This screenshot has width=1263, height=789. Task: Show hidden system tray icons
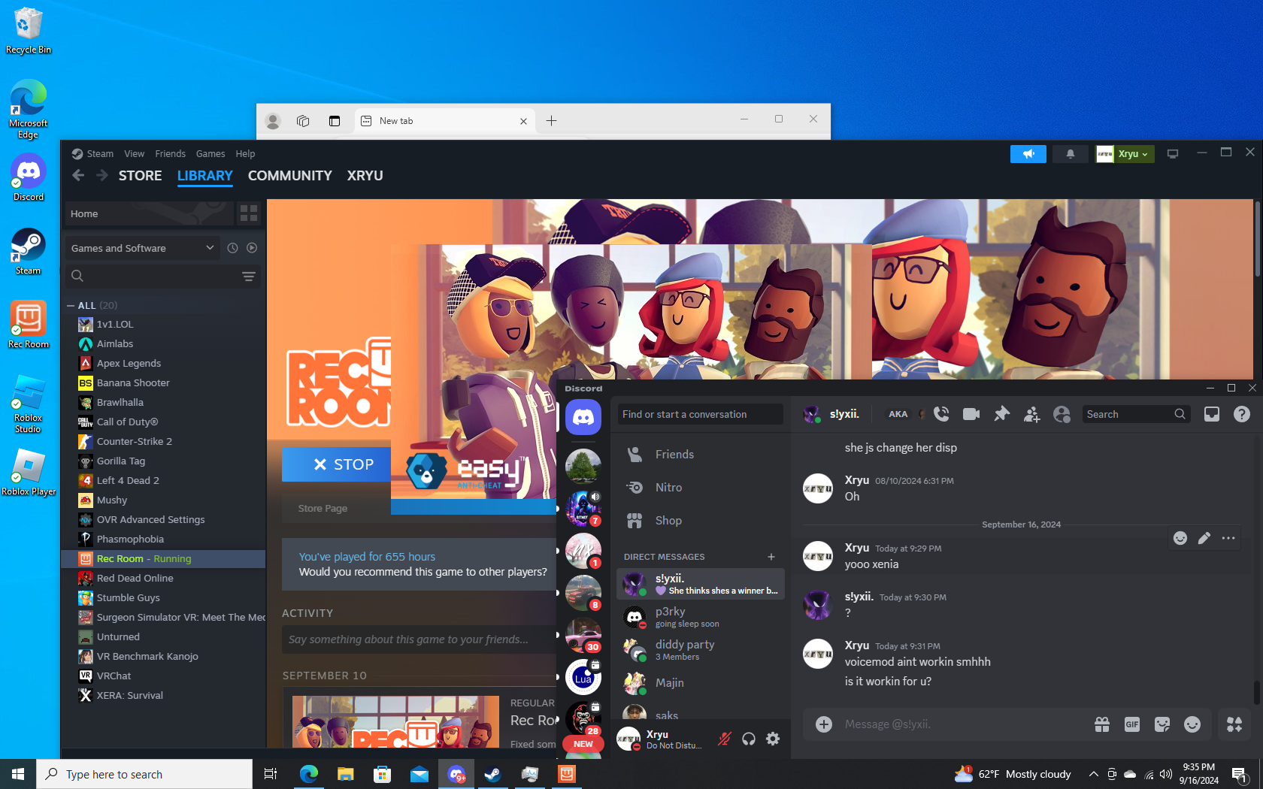1093,774
